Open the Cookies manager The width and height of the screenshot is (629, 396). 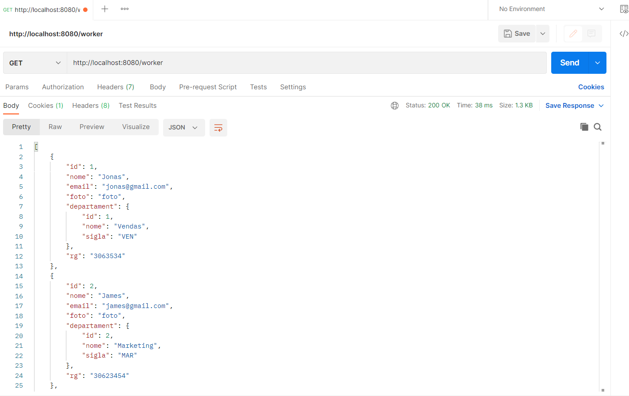[x=591, y=87]
